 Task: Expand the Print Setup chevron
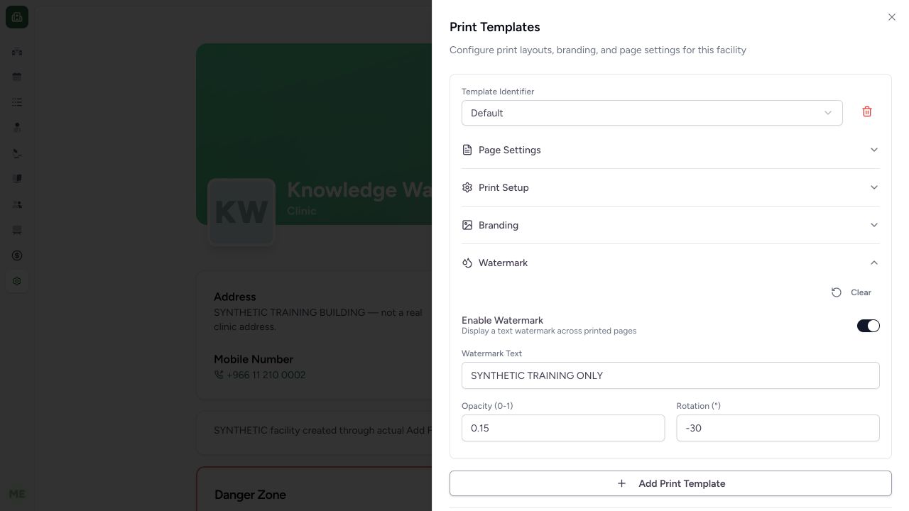[x=874, y=187]
